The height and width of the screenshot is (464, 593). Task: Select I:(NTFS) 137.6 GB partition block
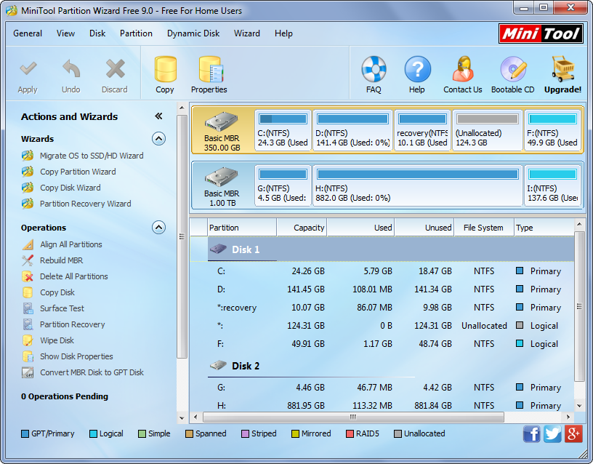(x=552, y=185)
